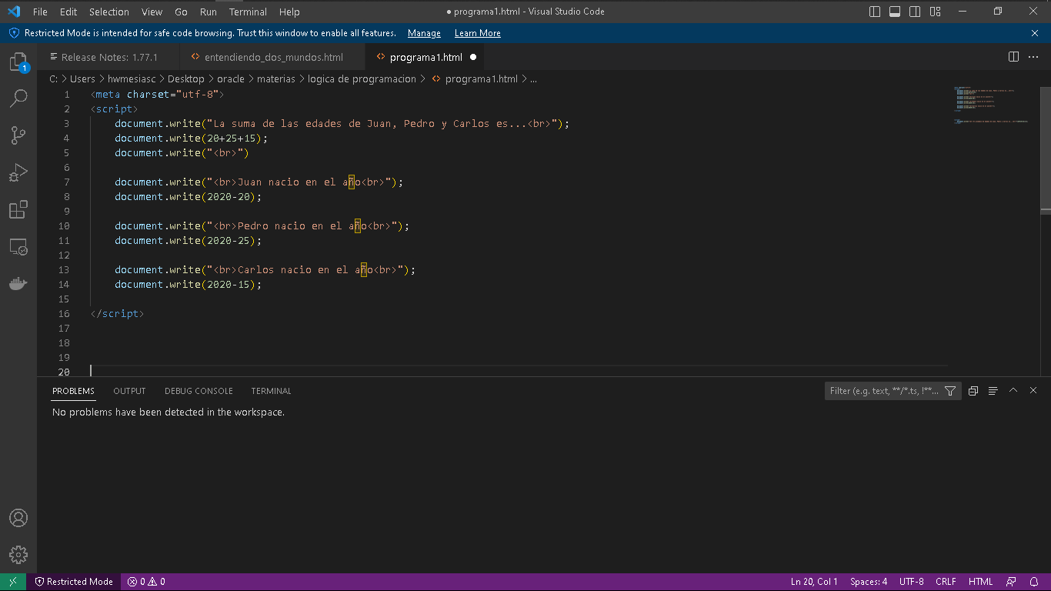Toggle the panel layout button
Image resolution: width=1051 pixels, height=591 pixels.
pos(895,12)
